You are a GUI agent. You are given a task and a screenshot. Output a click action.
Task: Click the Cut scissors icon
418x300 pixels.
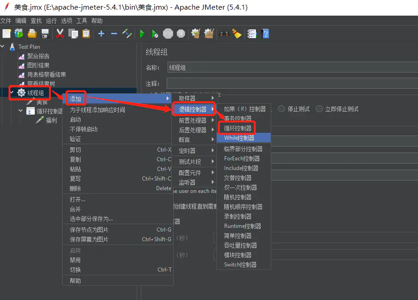[60, 34]
